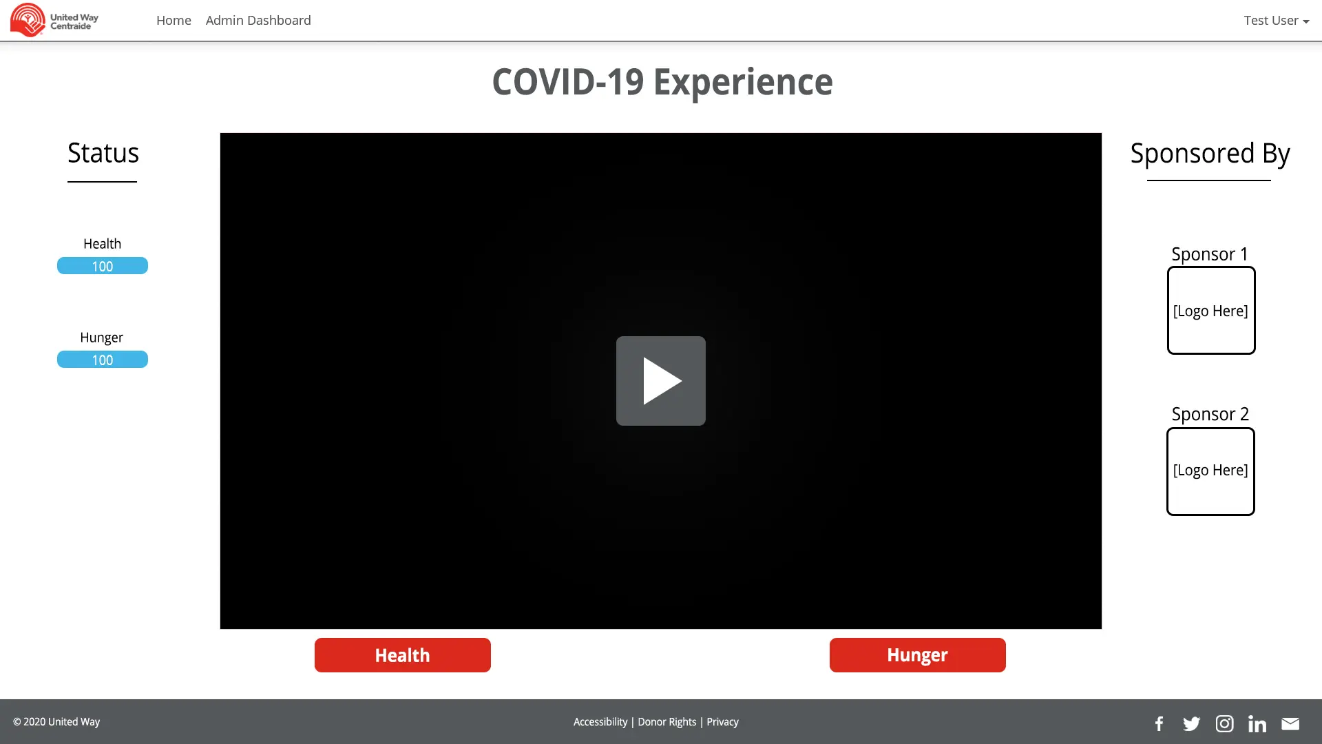Open the Home navigation link
1322x744 pixels.
coord(174,20)
